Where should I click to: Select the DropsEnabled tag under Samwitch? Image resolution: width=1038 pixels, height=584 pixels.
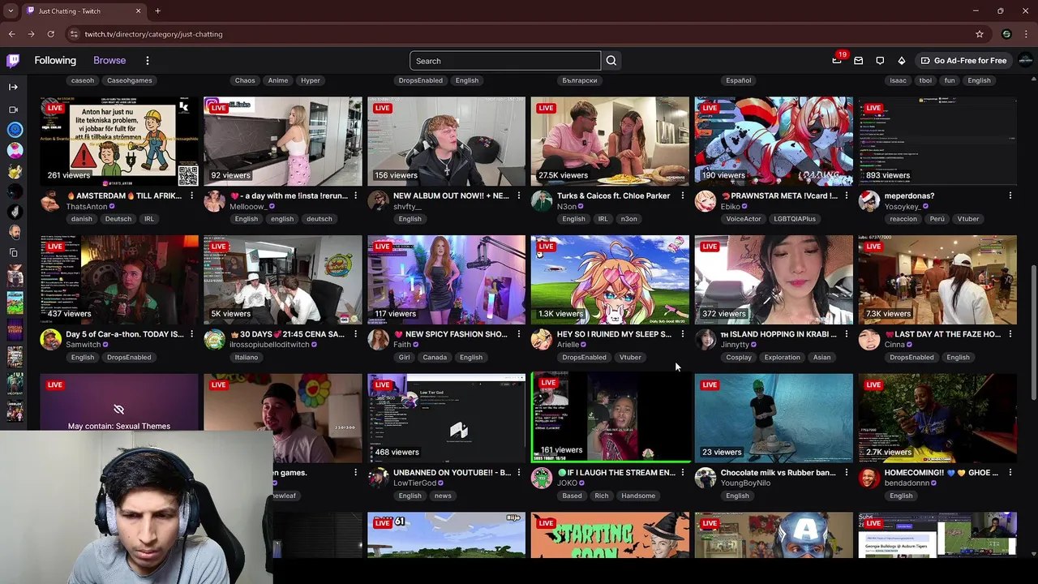click(129, 358)
